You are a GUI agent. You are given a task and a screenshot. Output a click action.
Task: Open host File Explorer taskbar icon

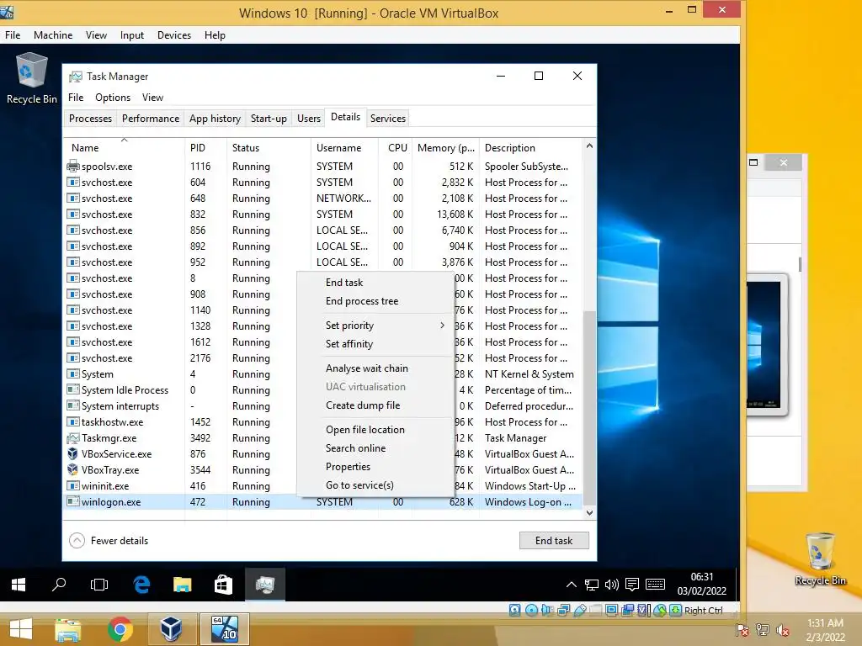(67, 629)
